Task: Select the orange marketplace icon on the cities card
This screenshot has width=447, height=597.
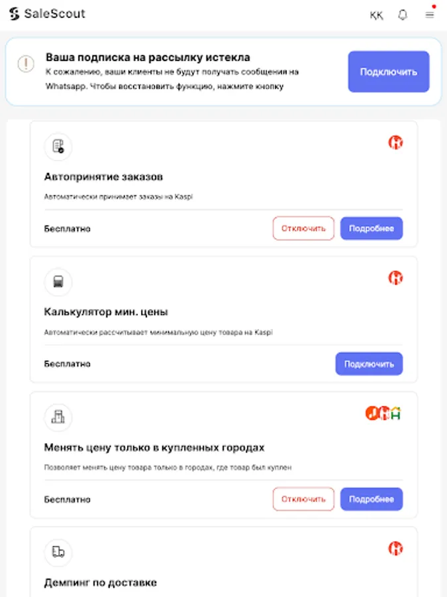Action: coord(372,412)
